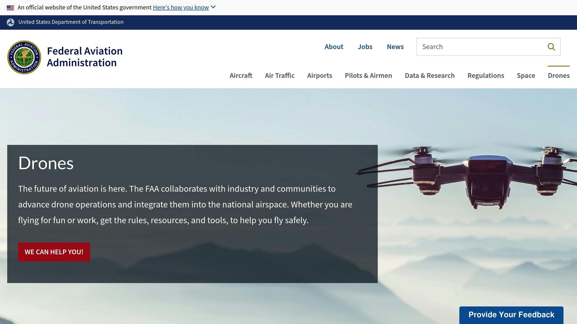Open the News page
The height and width of the screenshot is (324, 577).
pos(395,47)
